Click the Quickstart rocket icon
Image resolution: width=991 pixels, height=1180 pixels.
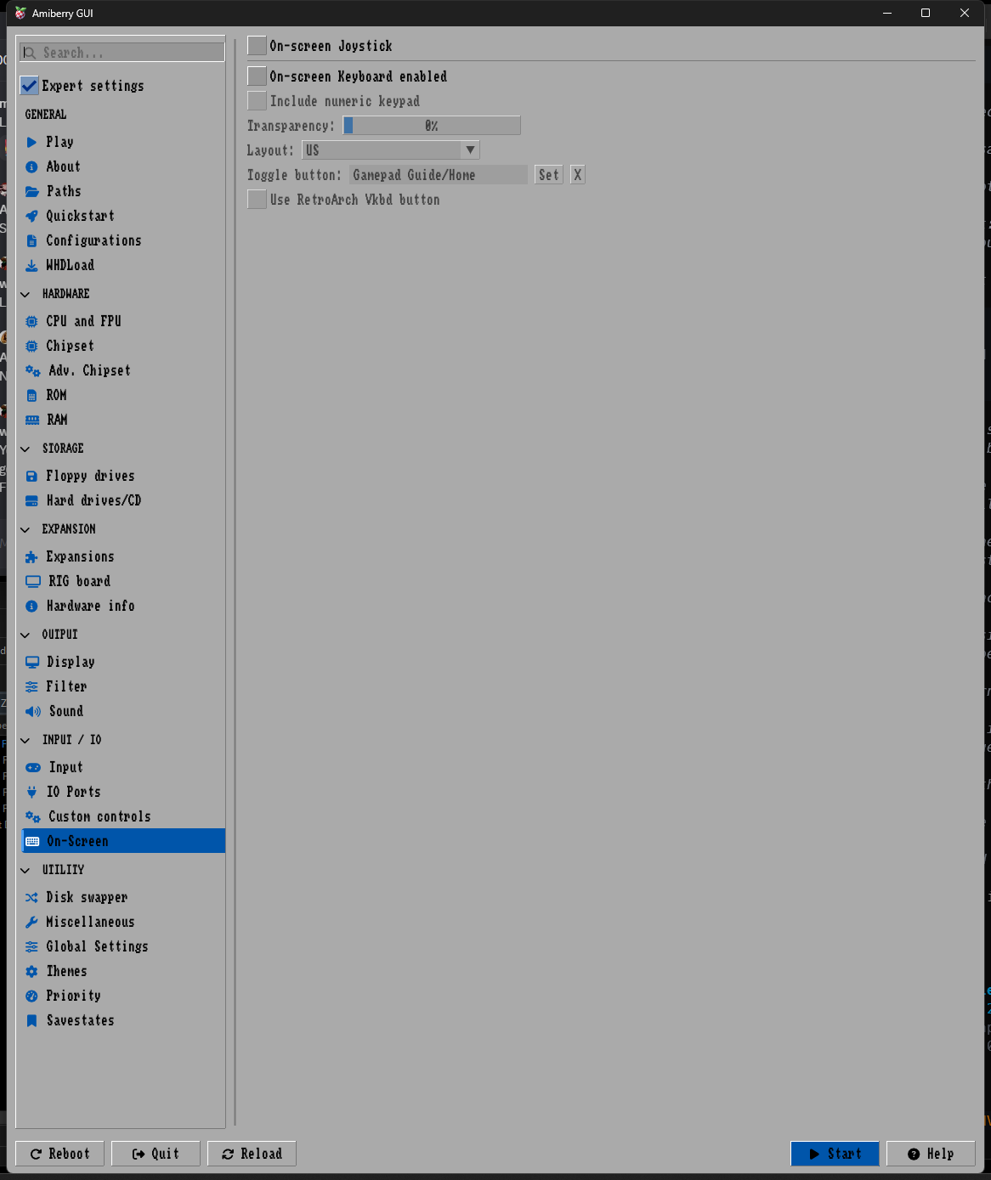click(31, 217)
